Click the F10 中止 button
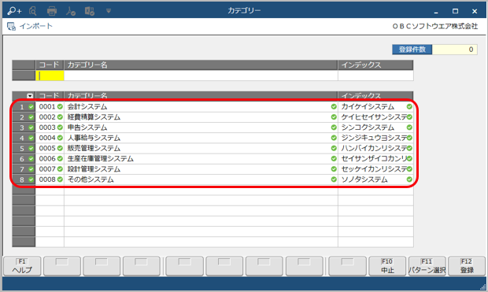Viewport: 488px width, 292px height. point(387,266)
